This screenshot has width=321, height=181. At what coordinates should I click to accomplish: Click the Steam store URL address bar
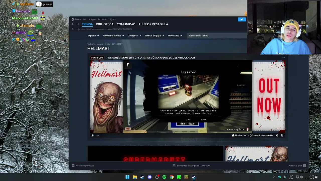pyautogui.click(x=106, y=29)
